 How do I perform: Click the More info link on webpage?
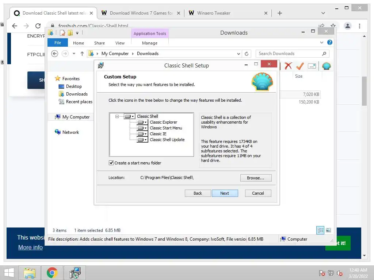coord(30,248)
